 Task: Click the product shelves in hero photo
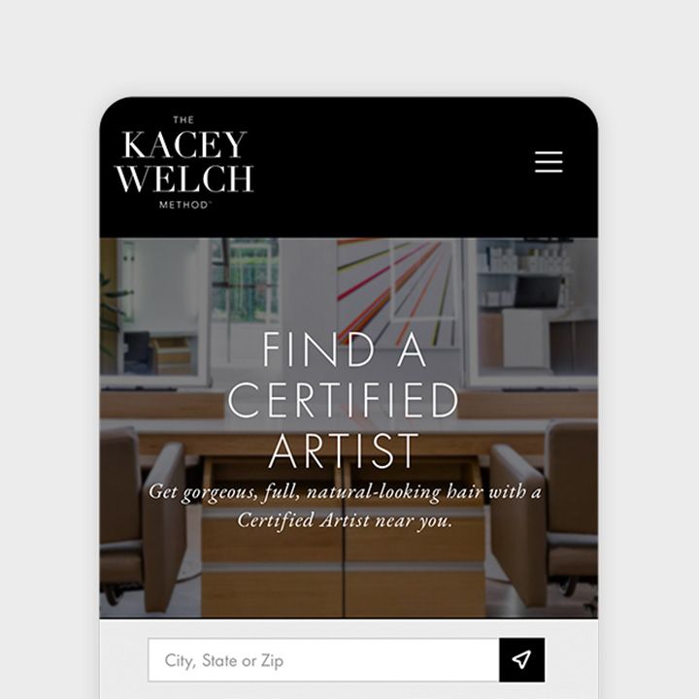pyautogui.click(x=526, y=277)
